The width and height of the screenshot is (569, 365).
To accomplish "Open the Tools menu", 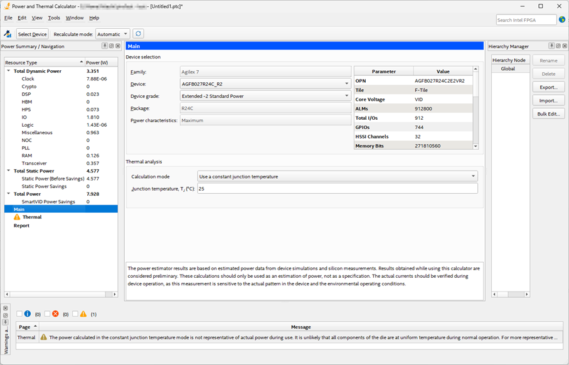I will pyautogui.click(x=54, y=18).
